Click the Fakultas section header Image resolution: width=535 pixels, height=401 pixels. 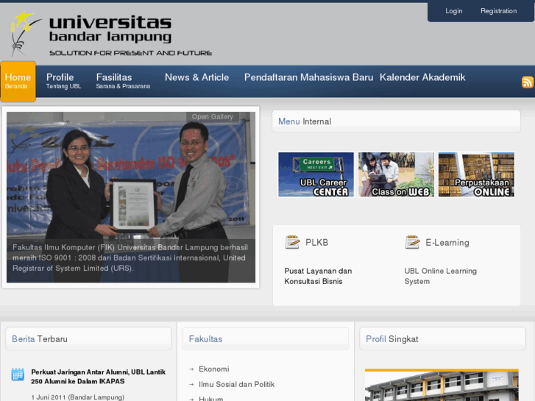(266, 339)
